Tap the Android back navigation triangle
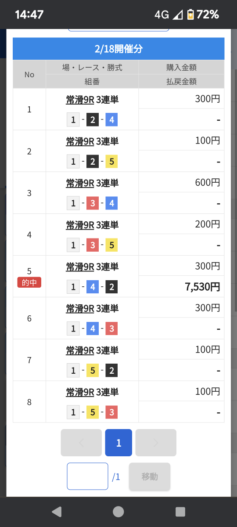Image resolution: width=237 pixels, height=527 pixels. pos(57,512)
